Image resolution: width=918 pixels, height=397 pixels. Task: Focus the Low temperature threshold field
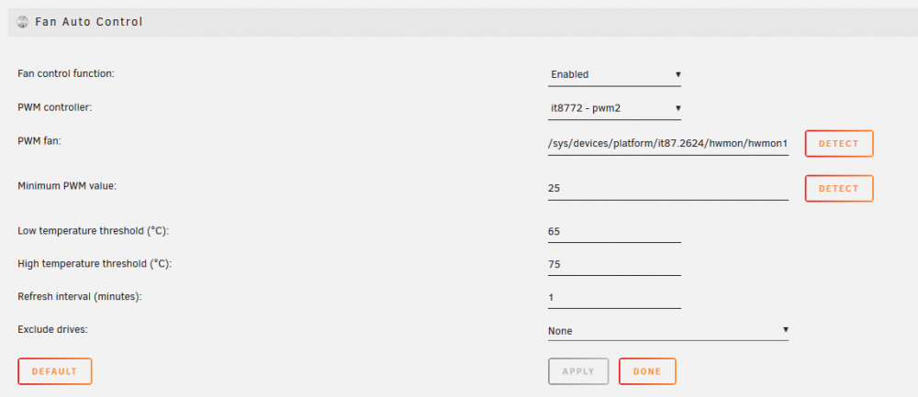614,232
